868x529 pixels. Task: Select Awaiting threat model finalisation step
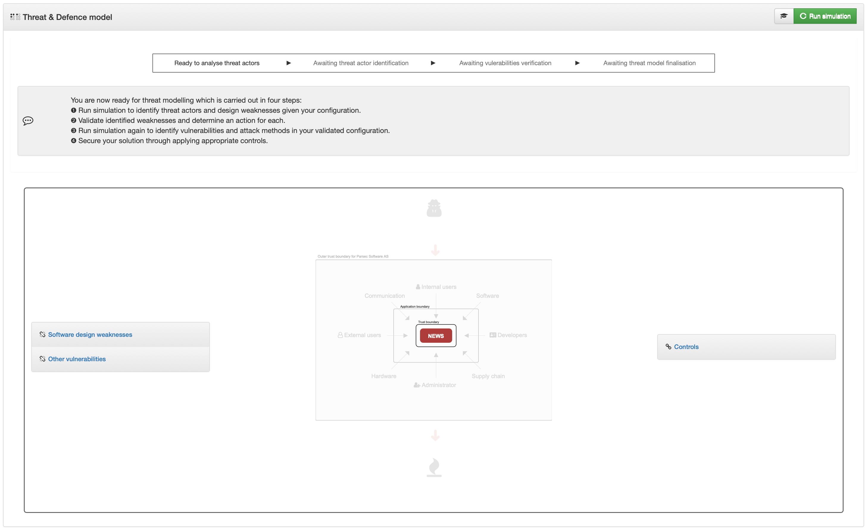tap(649, 63)
